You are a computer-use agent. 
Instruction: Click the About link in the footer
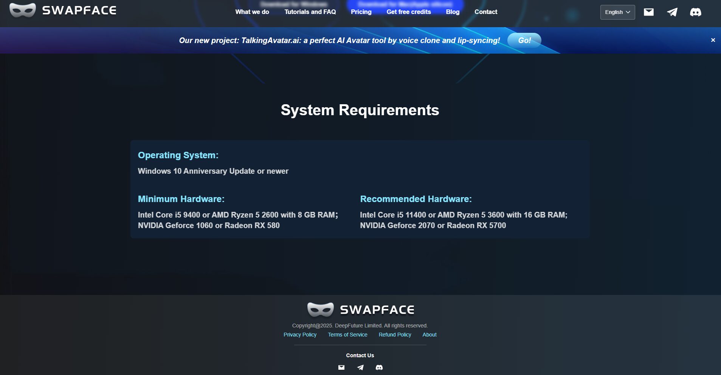point(429,335)
